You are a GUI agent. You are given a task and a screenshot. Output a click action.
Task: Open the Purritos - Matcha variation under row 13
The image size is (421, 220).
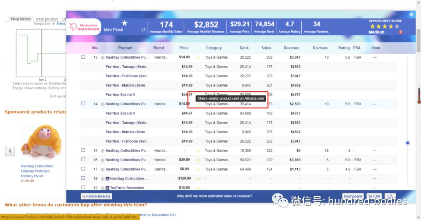127,86
